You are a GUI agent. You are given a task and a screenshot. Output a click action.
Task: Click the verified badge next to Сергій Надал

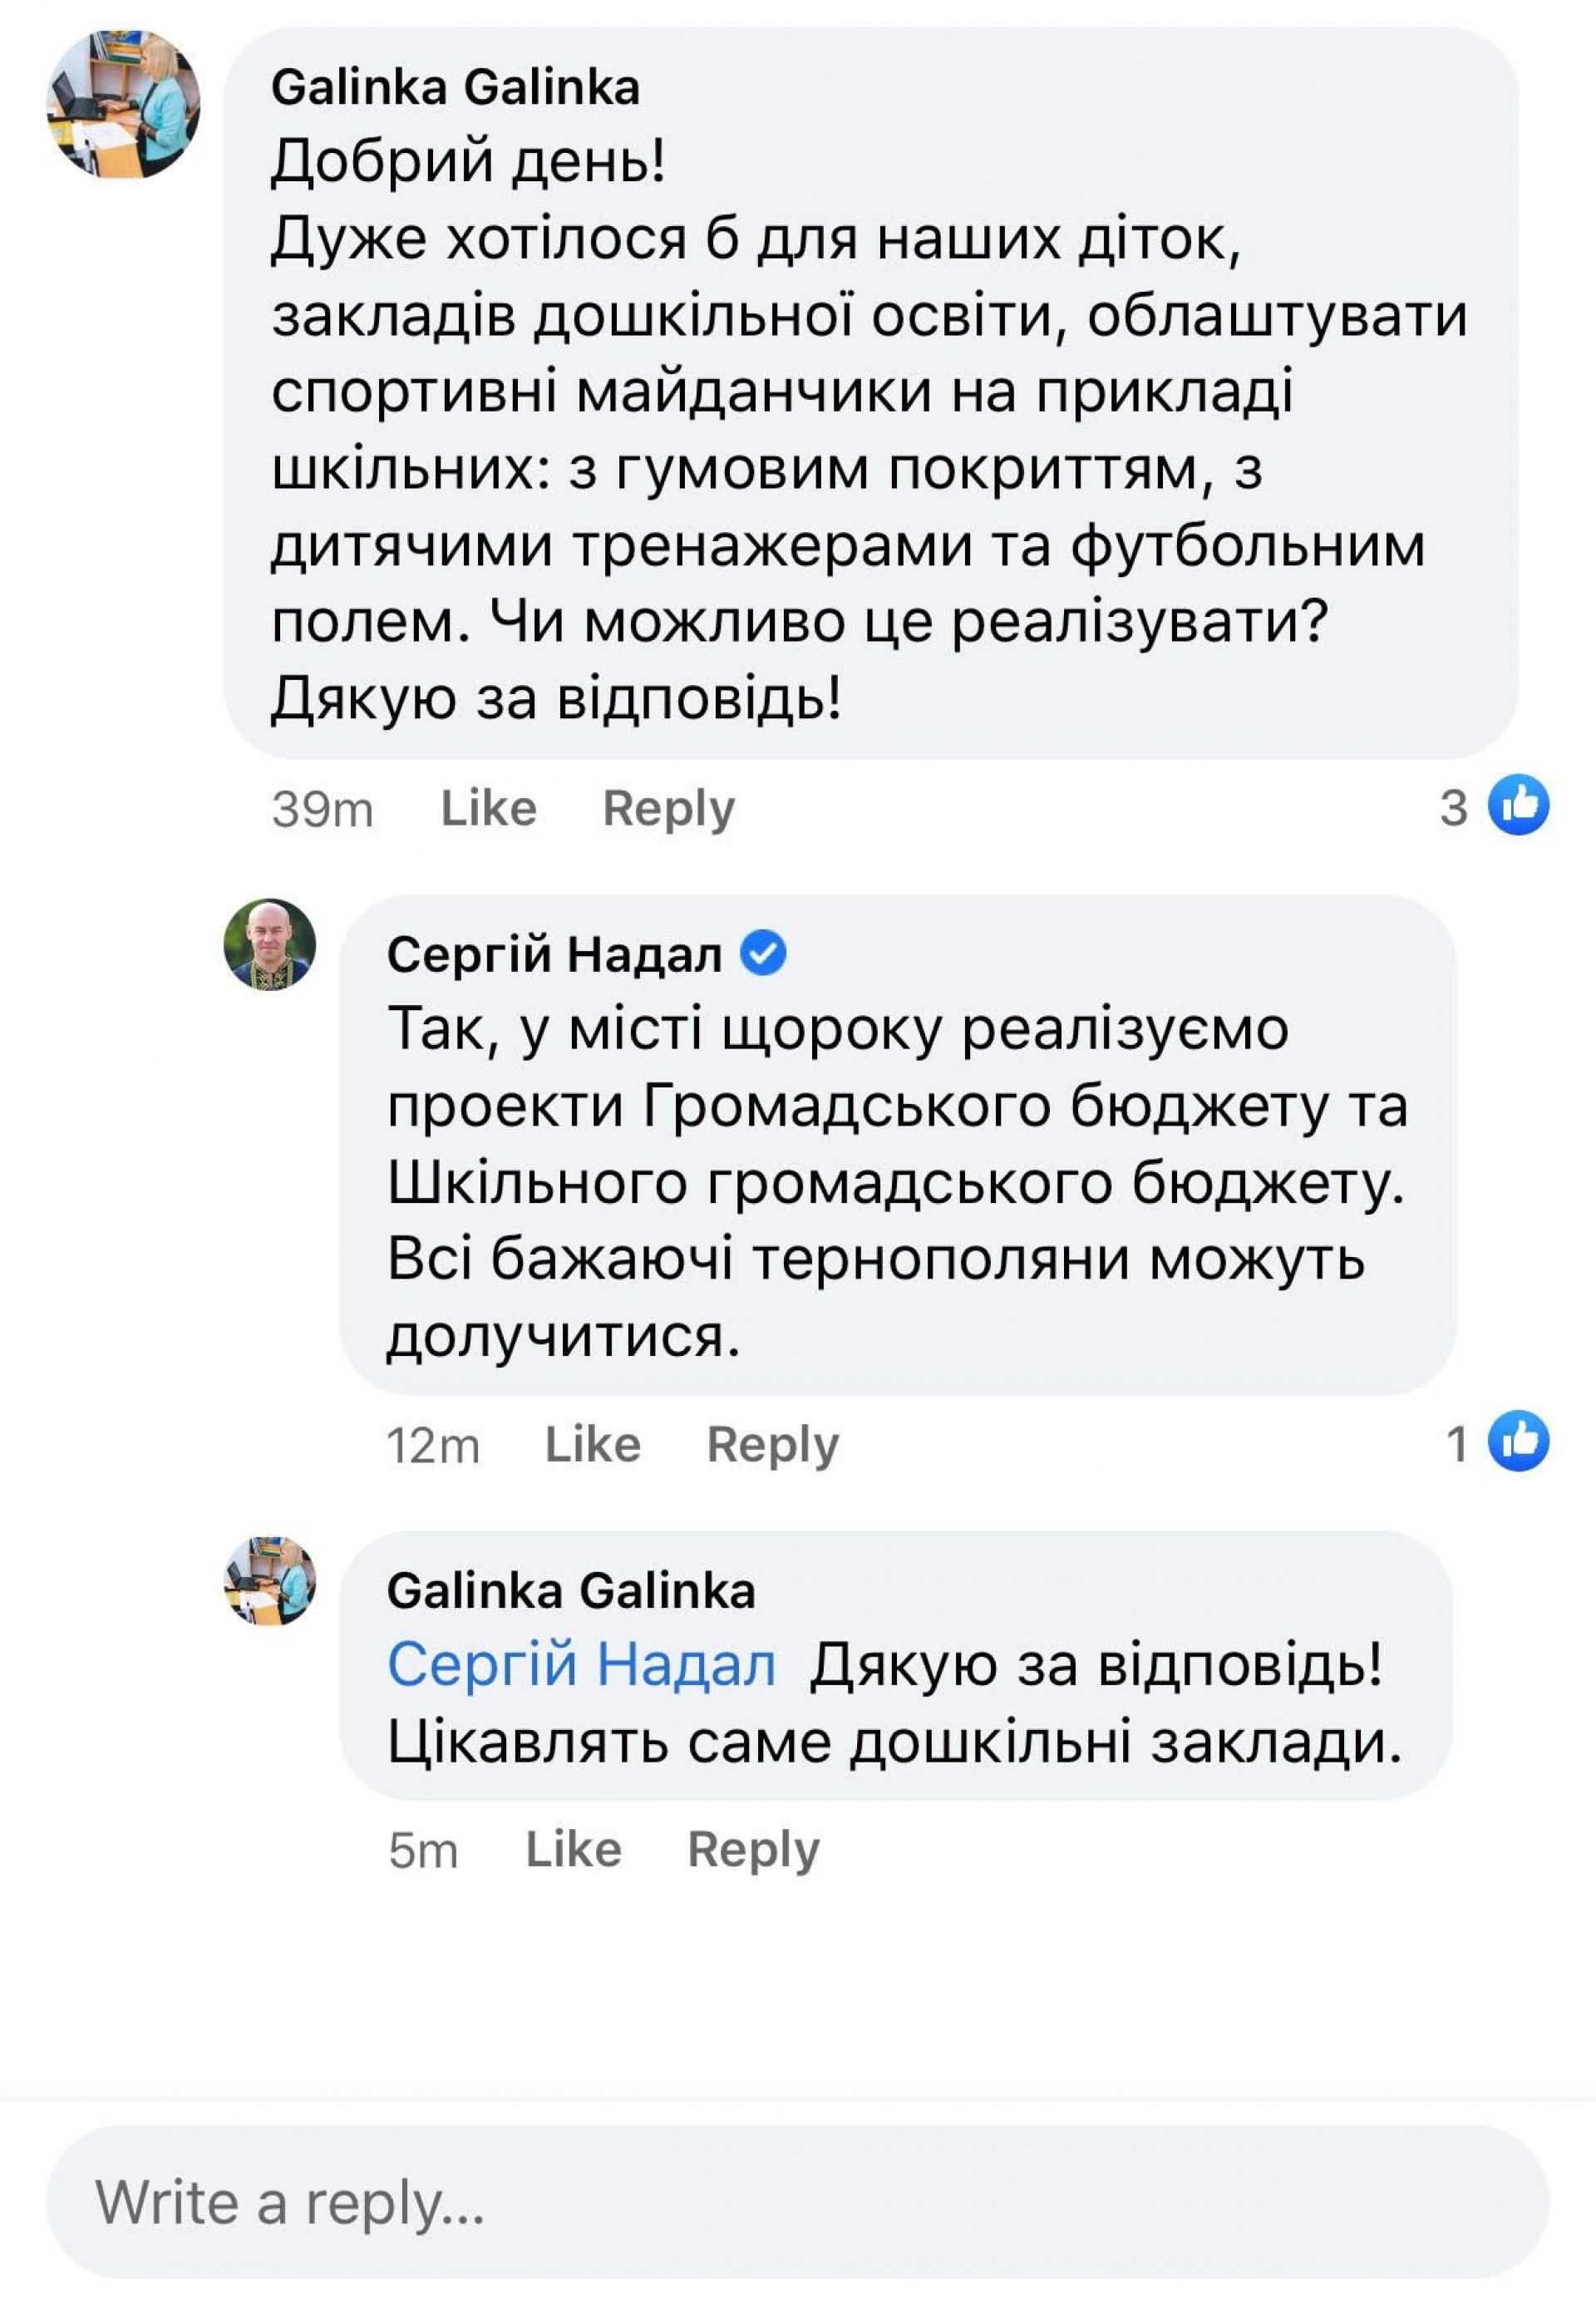coord(763,953)
